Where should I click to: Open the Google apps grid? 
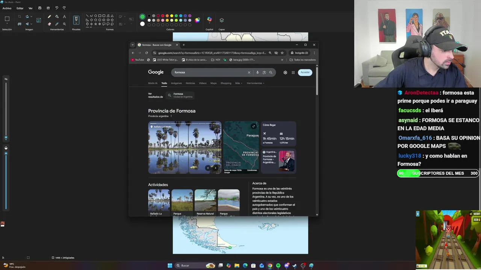click(x=293, y=72)
